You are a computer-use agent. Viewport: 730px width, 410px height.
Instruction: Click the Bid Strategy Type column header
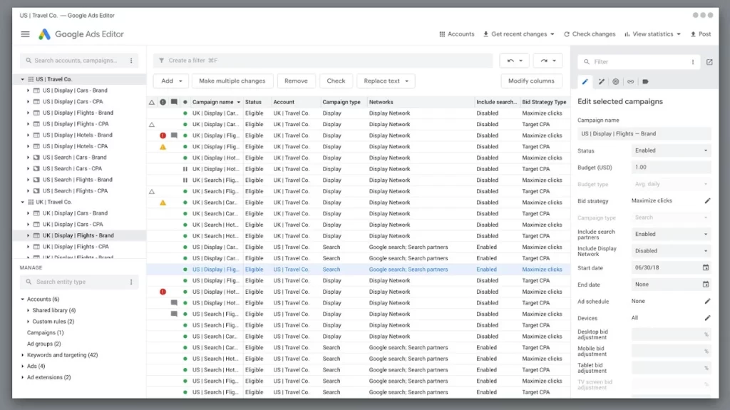(x=544, y=102)
